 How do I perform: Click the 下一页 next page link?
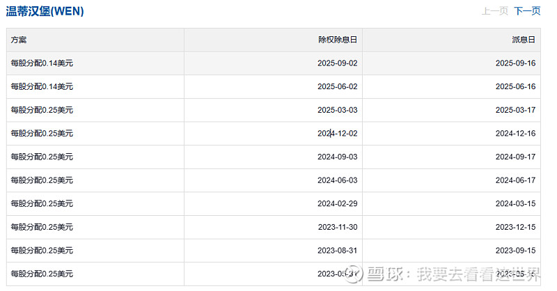pos(527,11)
